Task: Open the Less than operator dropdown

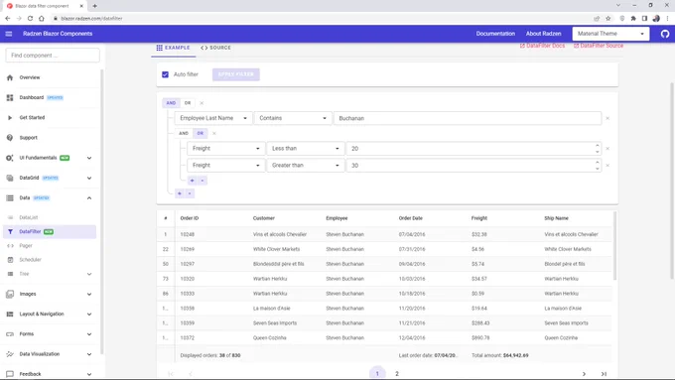Action: click(x=306, y=149)
